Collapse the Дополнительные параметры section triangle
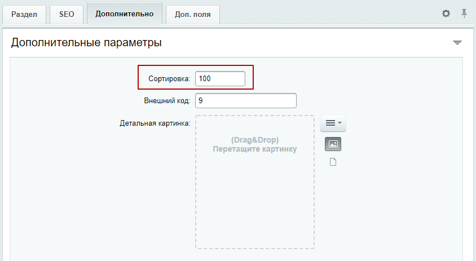The height and width of the screenshot is (261, 476). pyautogui.click(x=457, y=43)
